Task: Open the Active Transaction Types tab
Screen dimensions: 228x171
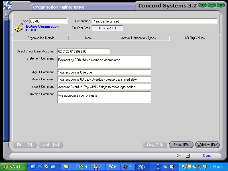Action: pyautogui.click(x=138, y=37)
